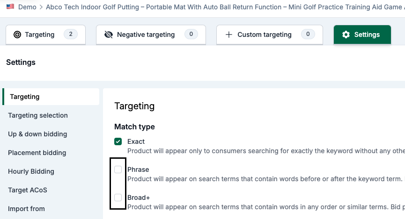Click the Demo breadcrumb link
405x219 pixels.
(27, 7)
